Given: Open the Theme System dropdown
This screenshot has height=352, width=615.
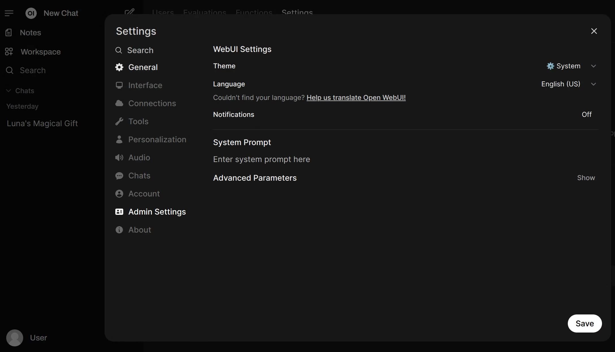Looking at the screenshot, I should 571,66.
